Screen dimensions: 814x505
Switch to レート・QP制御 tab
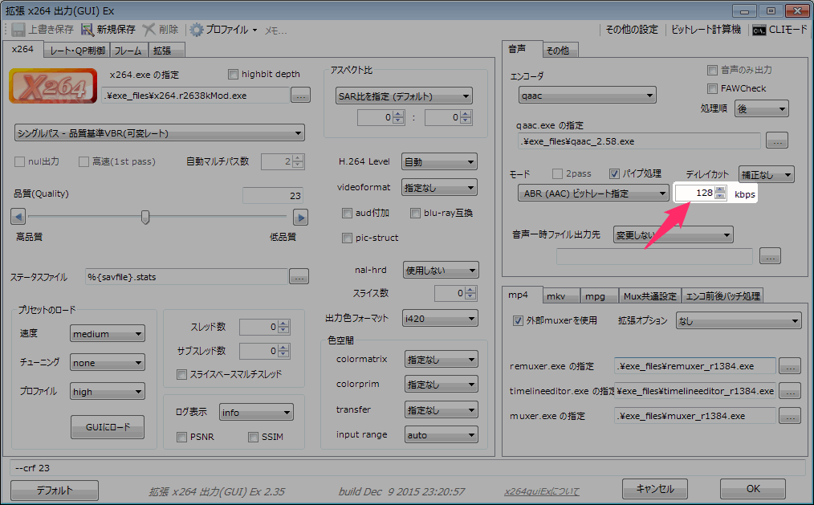(x=77, y=51)
